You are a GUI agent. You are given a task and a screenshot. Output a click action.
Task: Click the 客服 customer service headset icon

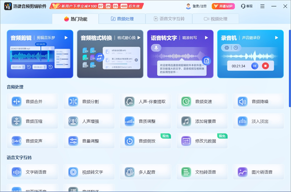(243, 6)
